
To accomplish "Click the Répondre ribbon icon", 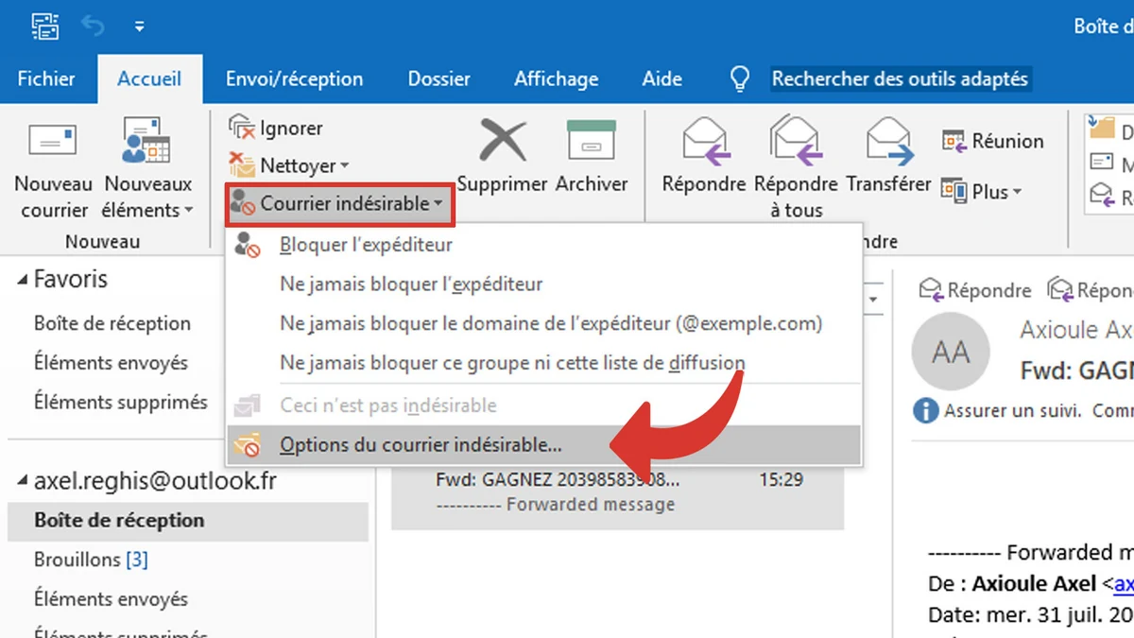I will [704, 142].
